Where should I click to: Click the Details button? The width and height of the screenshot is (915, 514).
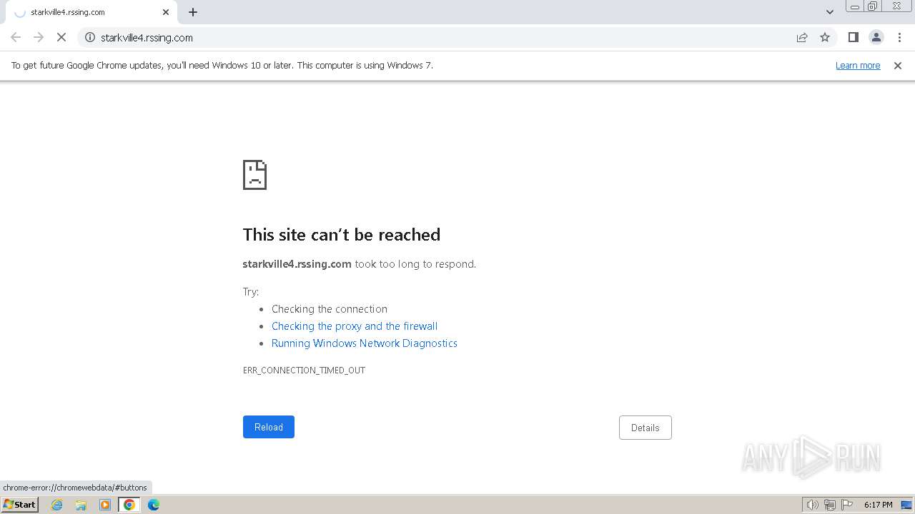[x=646, y=428]
